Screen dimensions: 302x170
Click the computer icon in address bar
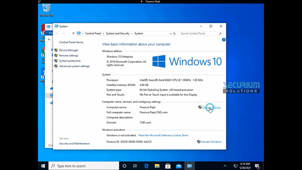point(78,33)
